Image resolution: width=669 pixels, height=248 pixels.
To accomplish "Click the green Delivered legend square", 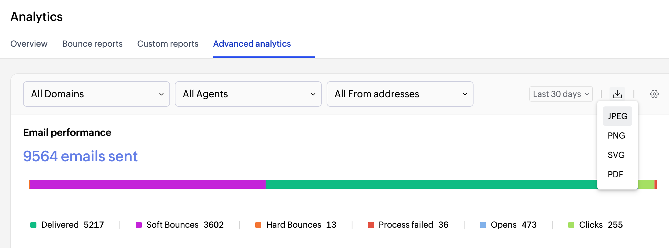I will point(33,225).
